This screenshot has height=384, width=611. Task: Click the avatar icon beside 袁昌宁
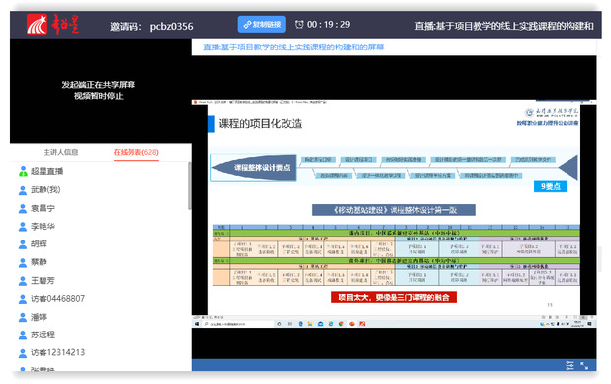coord(23,208)
